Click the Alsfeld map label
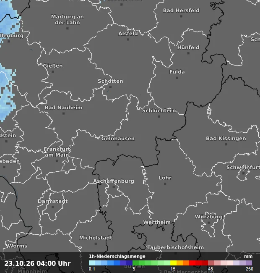 pyautogui.click(x=128, y=34)
